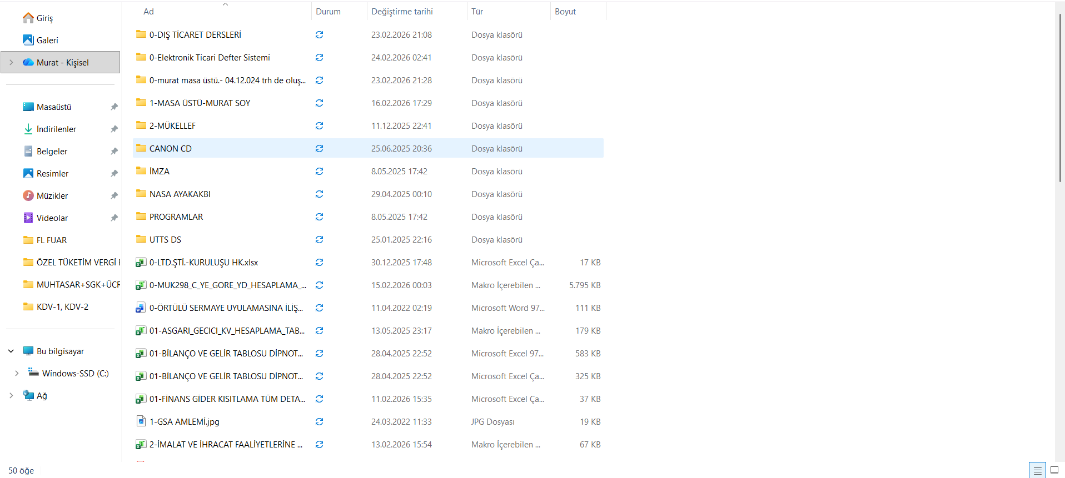The width and height of the screenshot is (1065, 478).
Task: Unpin Belgeler via its pin icon
Action: click(114, 151)
